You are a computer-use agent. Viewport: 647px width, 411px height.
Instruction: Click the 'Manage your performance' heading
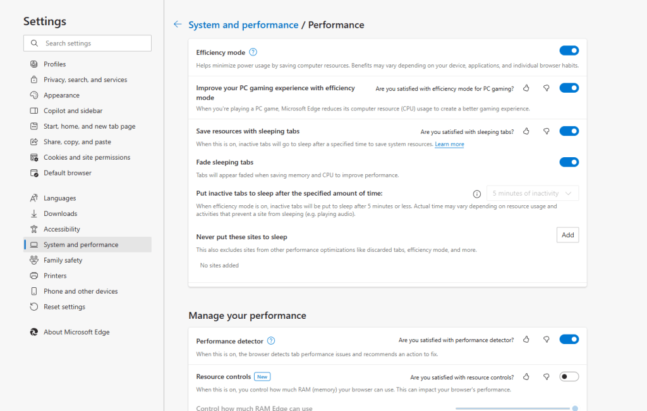point(247,316)
